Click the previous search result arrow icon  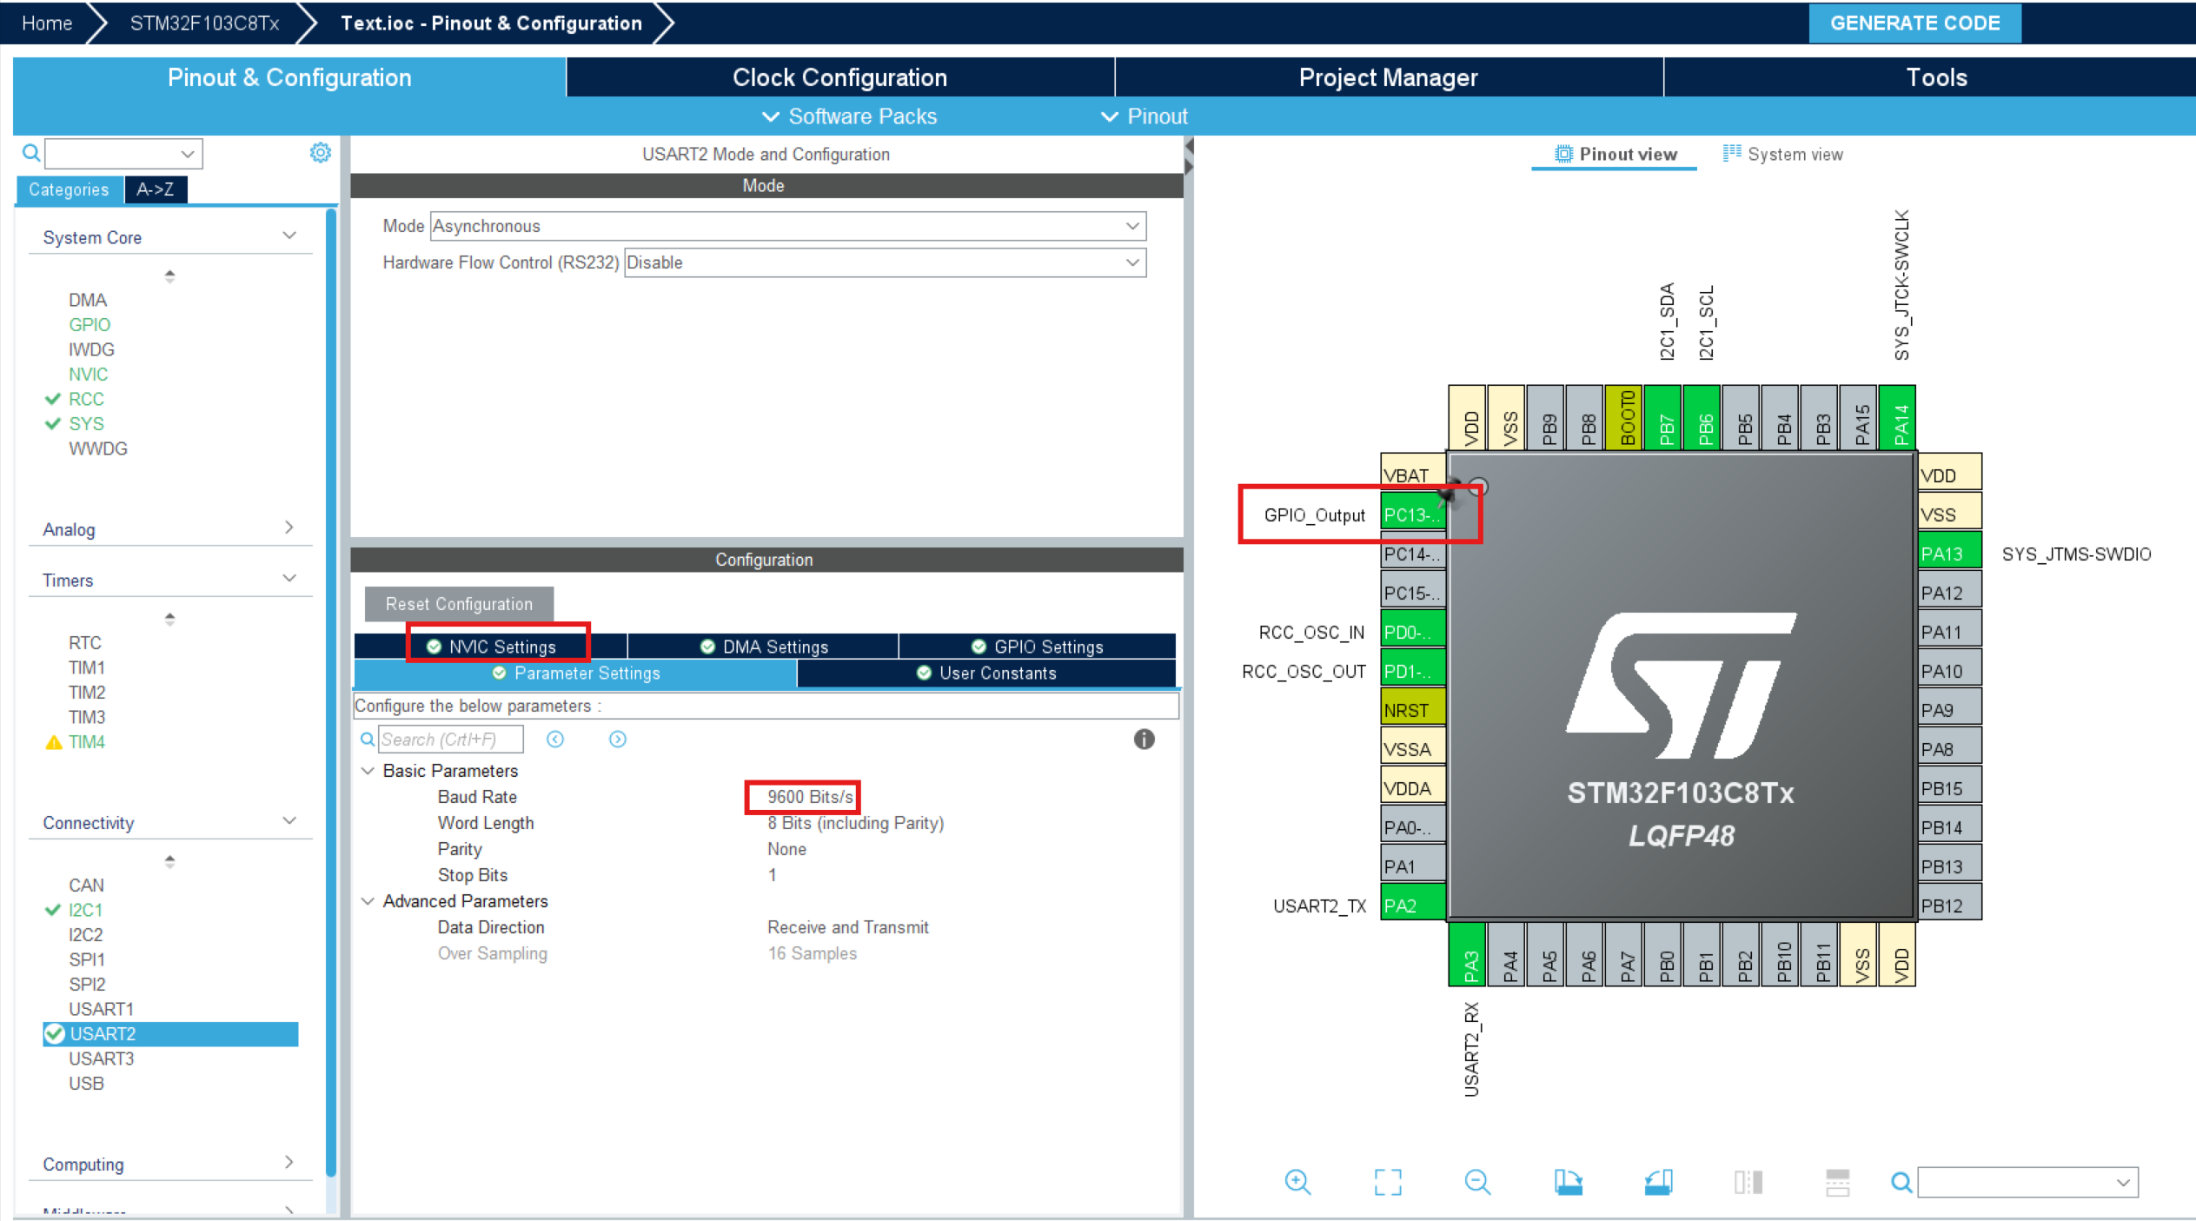tap(555, 739)
